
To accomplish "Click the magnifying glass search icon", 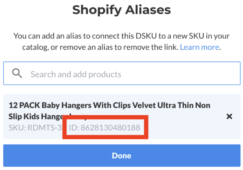I will click(x=17, y=73).
